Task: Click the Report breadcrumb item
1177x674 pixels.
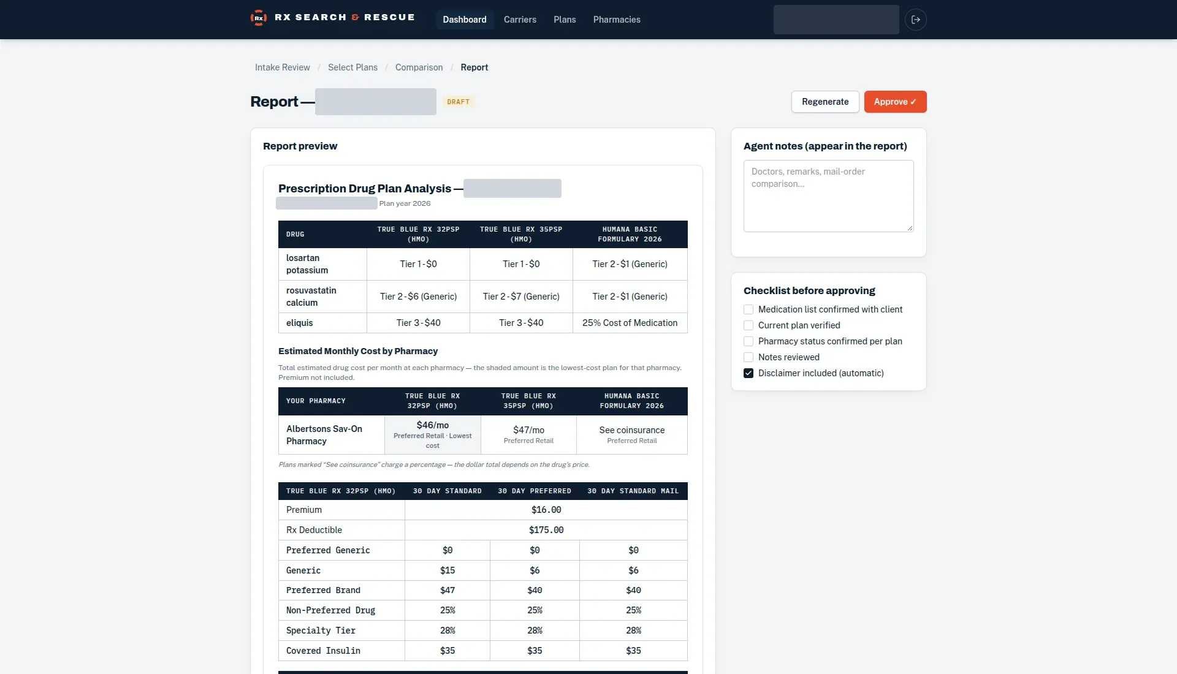Action: [474, 67]
